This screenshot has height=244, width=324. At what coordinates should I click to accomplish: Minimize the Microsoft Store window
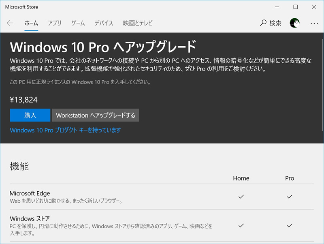(277, 7)
